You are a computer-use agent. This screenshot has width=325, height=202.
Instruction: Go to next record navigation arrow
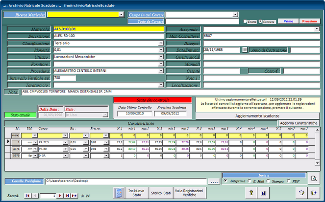pos(60,196)
